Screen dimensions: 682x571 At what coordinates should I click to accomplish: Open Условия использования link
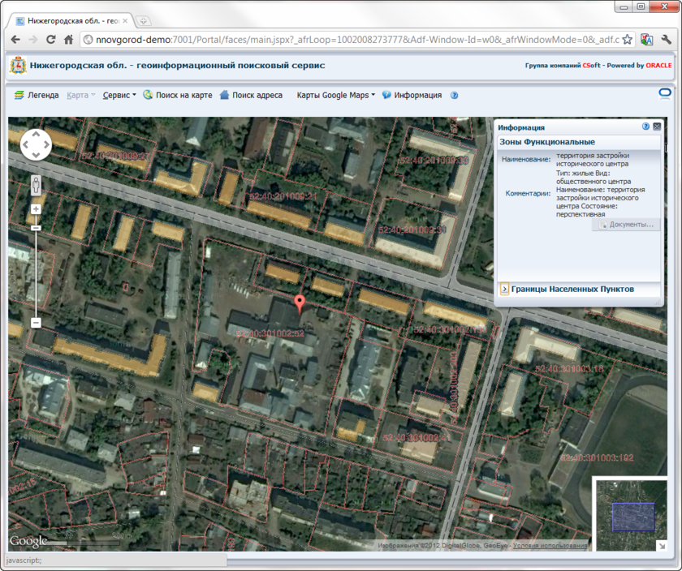(x=550, y=545)
